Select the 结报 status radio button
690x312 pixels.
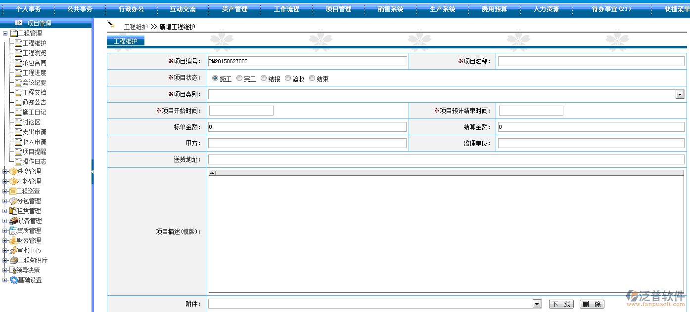(x=263, y=78)
